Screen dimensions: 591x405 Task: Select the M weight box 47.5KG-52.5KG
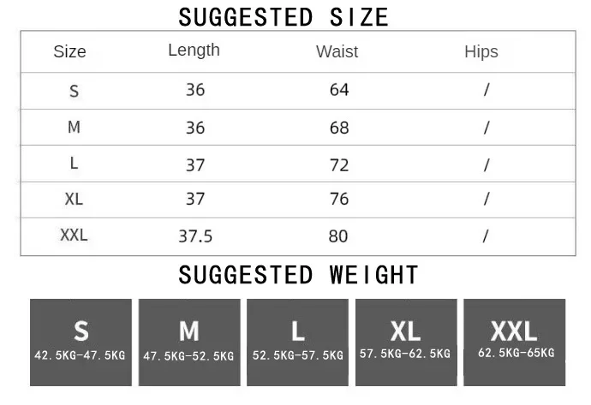(188, 342)
